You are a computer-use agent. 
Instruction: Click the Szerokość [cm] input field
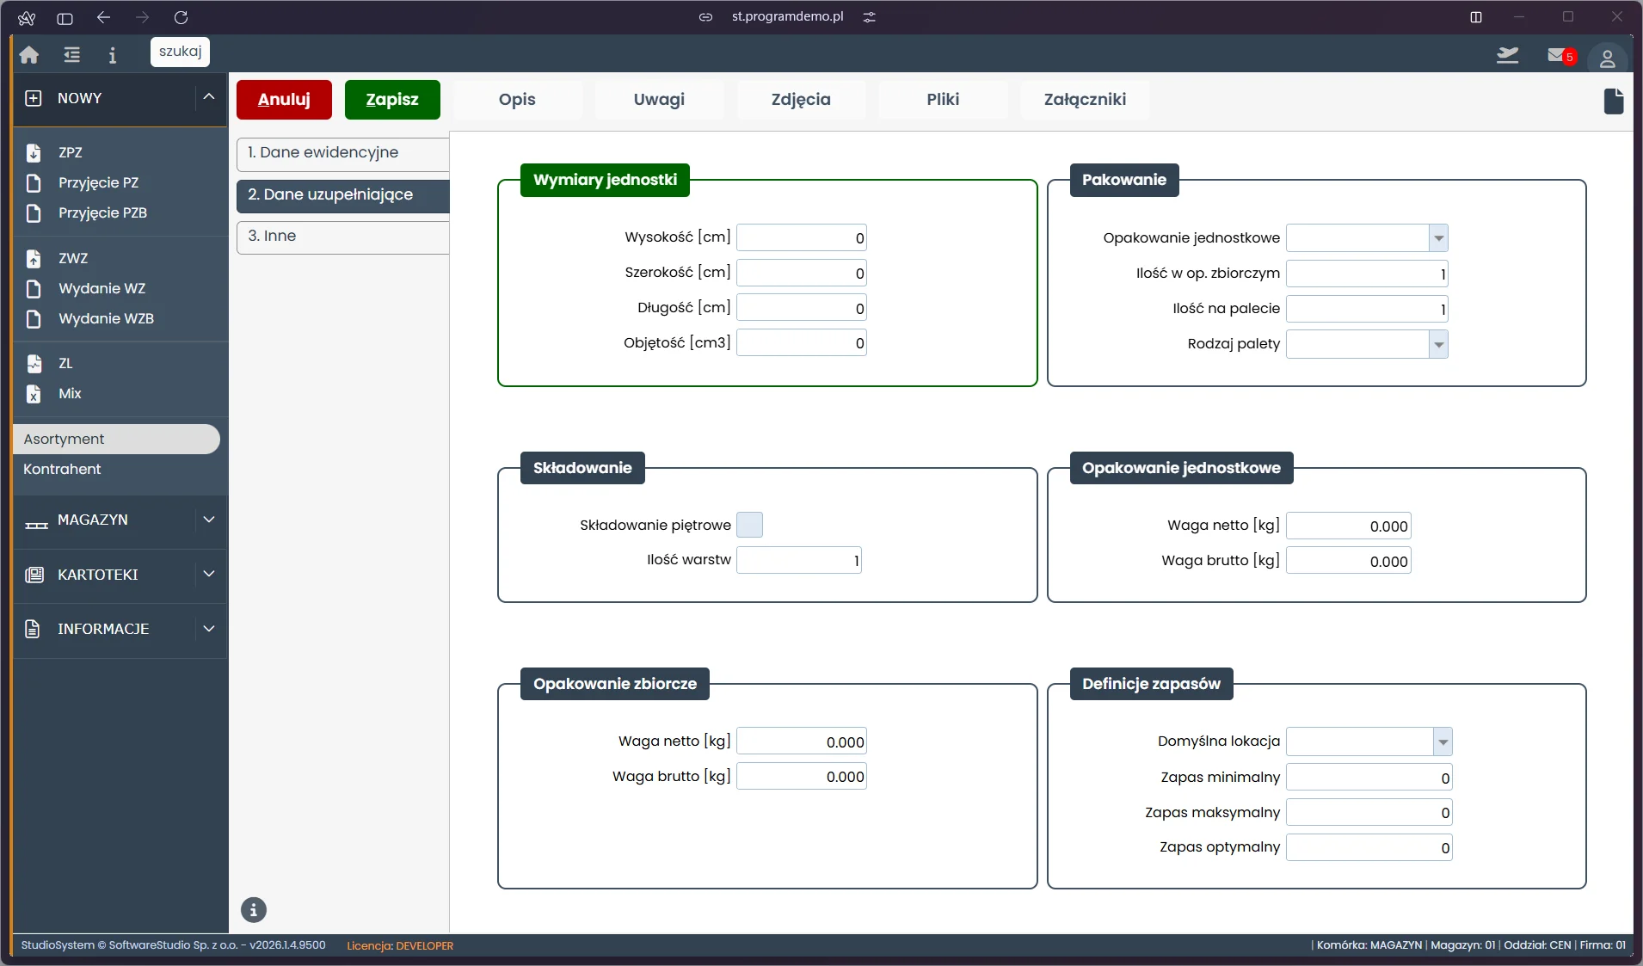point(802,274)
